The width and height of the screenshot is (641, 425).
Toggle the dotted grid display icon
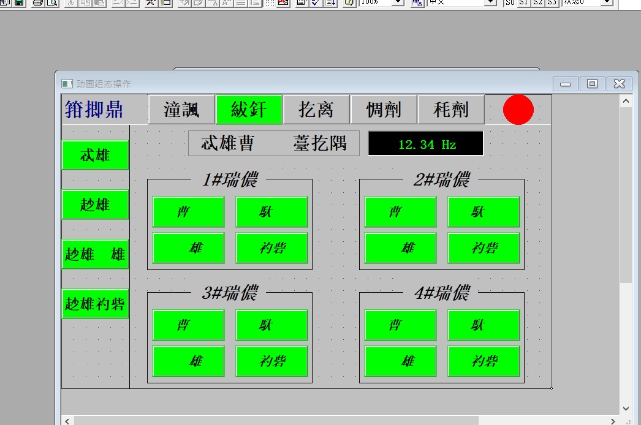click(270, 2)
